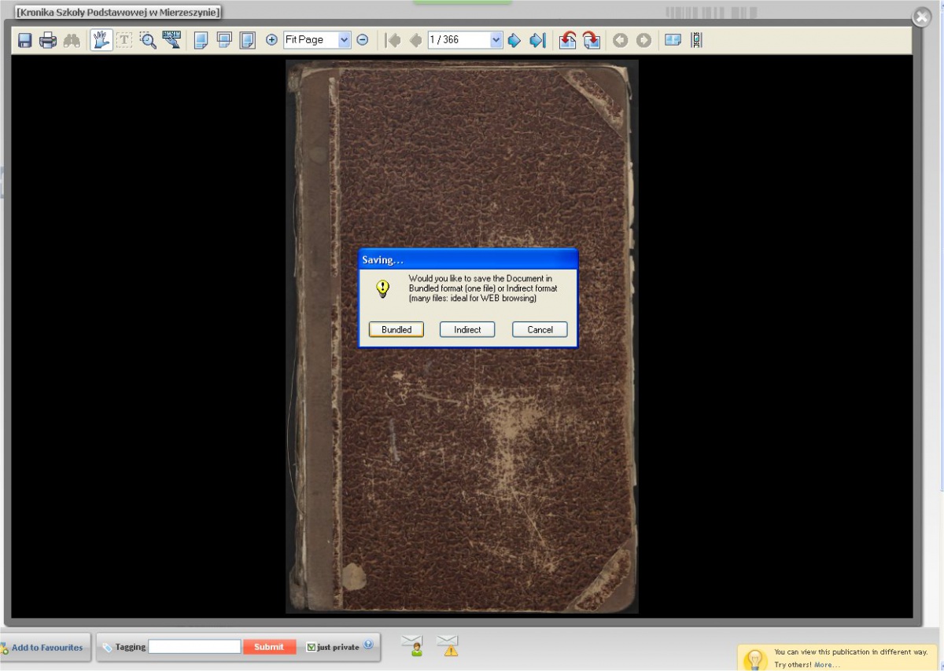The width and height of the screenshot is (944, 671).
Task: Click the zoom in plus icon
Action: pyautogui.click(x=271, y=40)
